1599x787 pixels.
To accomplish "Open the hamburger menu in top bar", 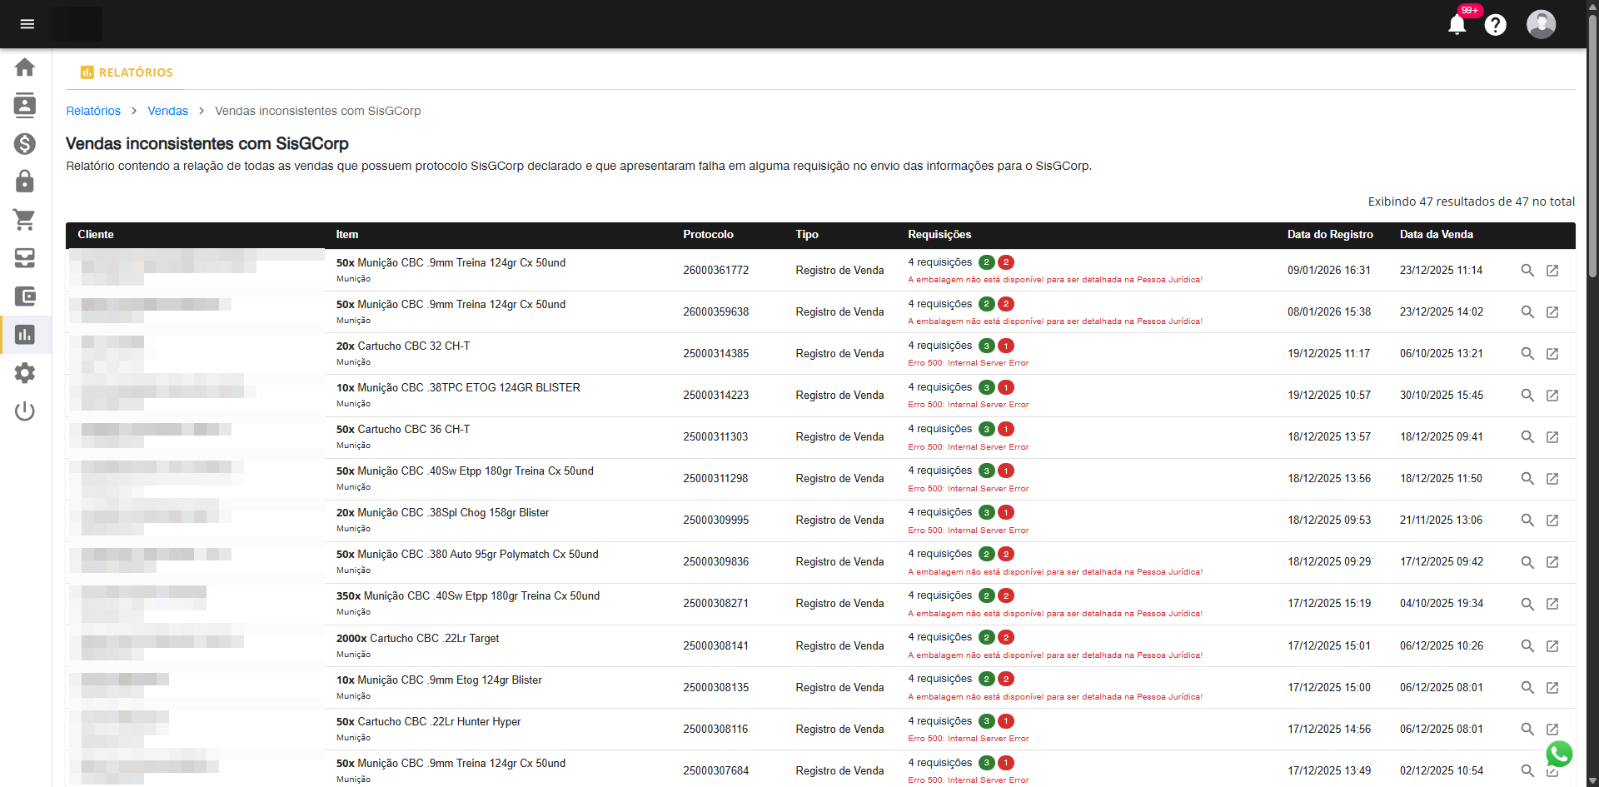I will click(27, 24).
